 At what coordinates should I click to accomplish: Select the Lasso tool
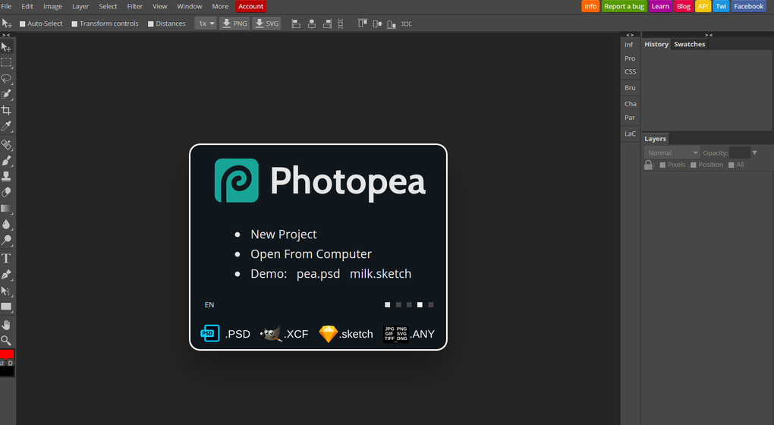6,78
